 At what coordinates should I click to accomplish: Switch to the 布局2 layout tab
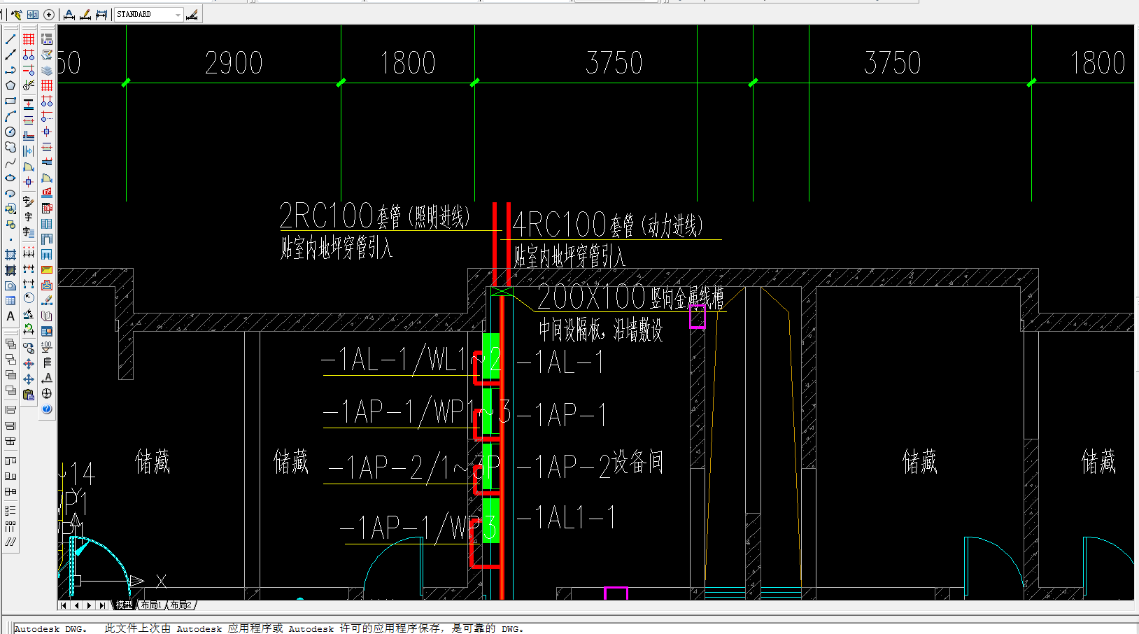tap(181, 605)
